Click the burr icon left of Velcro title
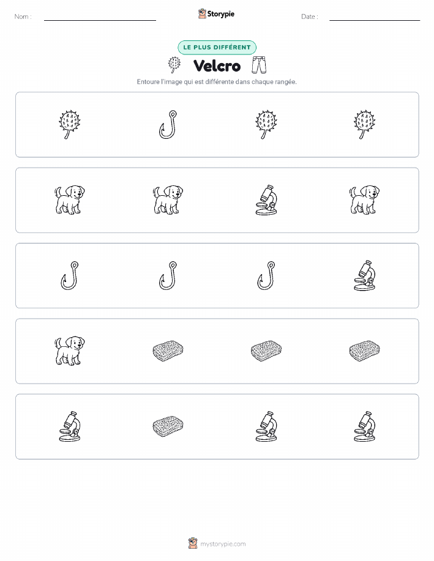 coord(174,65)
